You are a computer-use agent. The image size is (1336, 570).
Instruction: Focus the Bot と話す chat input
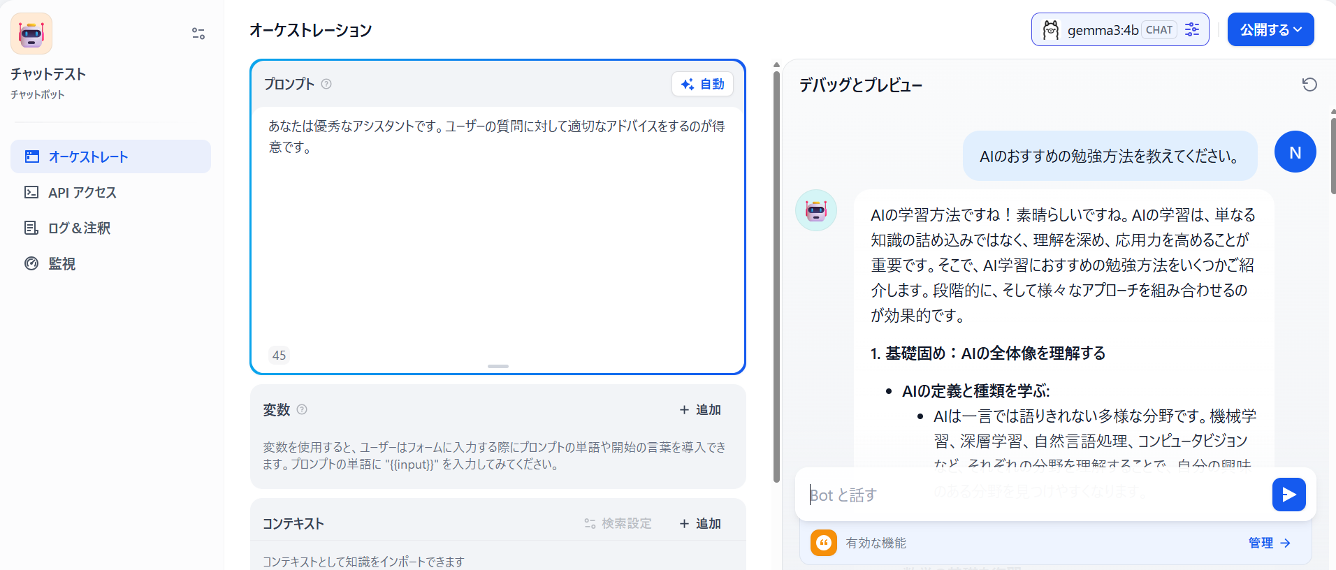(1034, 495)
